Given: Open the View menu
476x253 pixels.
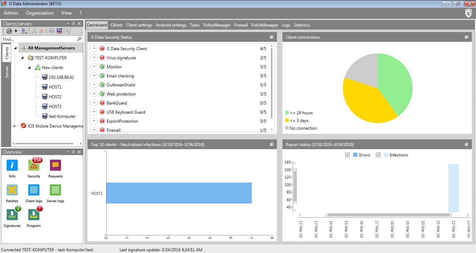Looking at the screenshot, I should click(66, 13).
